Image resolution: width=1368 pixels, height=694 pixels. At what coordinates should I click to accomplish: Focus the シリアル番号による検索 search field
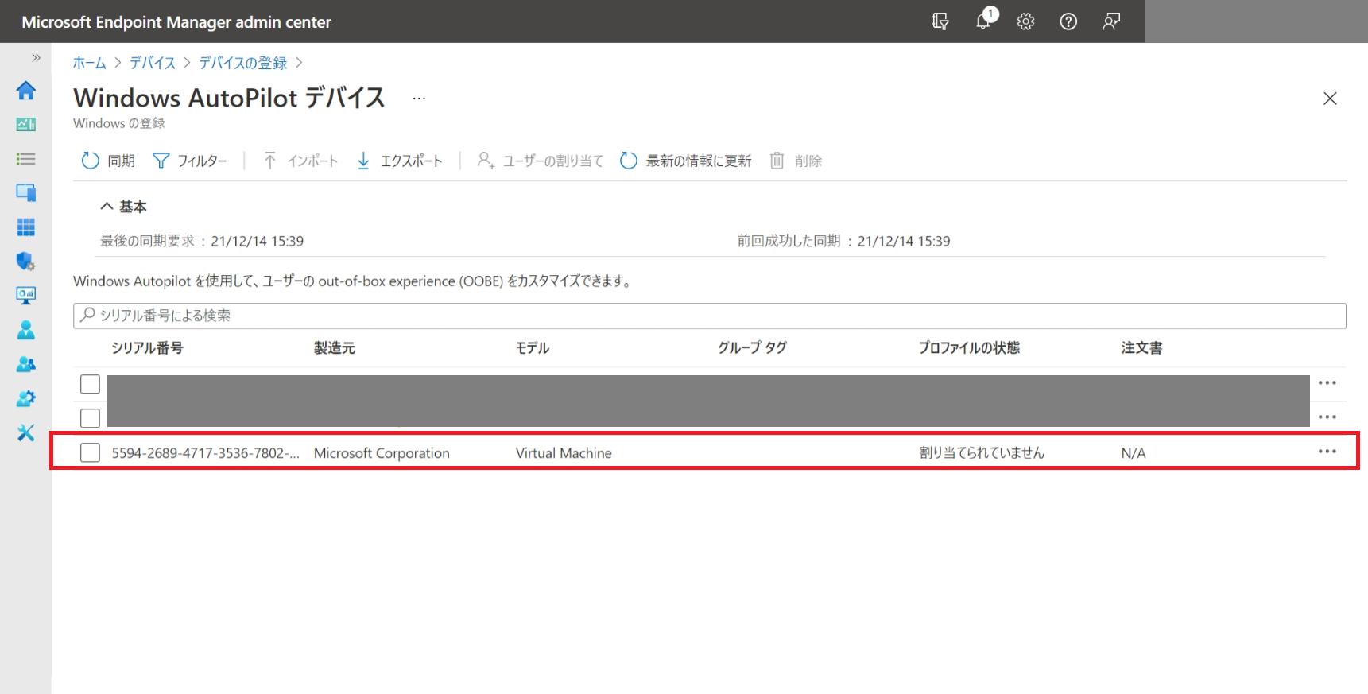[x=710, y=316]
